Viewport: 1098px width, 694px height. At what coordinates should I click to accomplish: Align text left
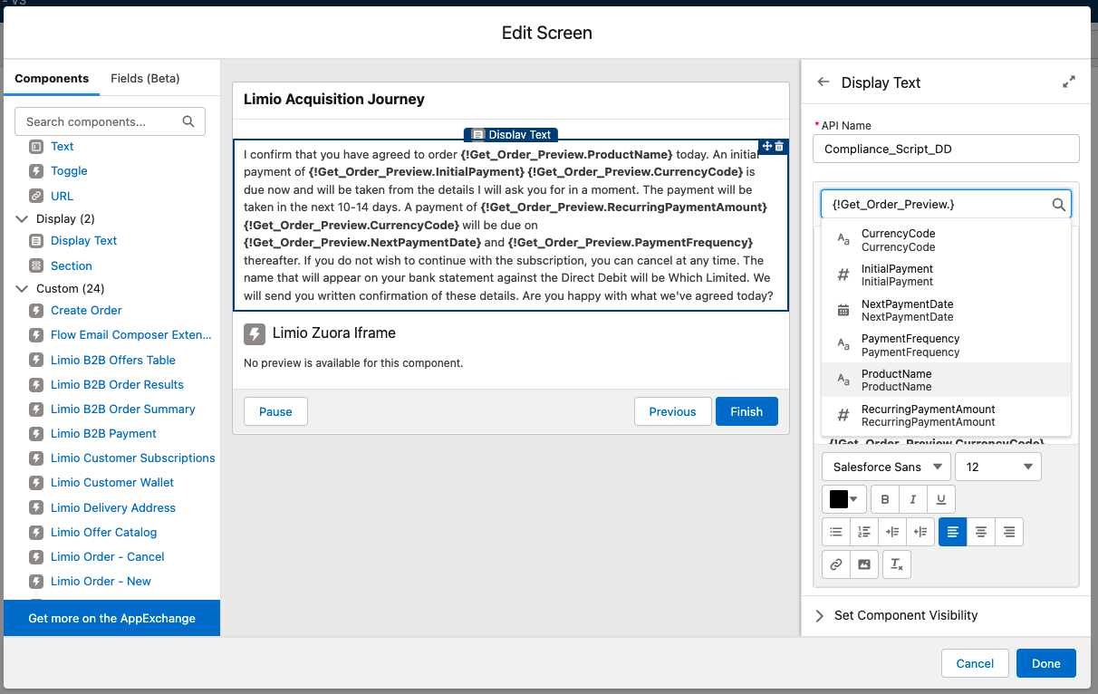(953, 532)
